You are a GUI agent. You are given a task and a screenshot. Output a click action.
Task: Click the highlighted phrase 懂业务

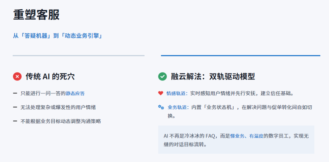237,136
